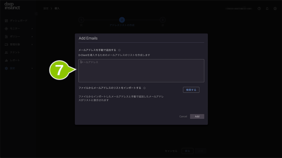Click the settings gear icon
The width and height of the screenshot is (282, 158).
(6, 68)
